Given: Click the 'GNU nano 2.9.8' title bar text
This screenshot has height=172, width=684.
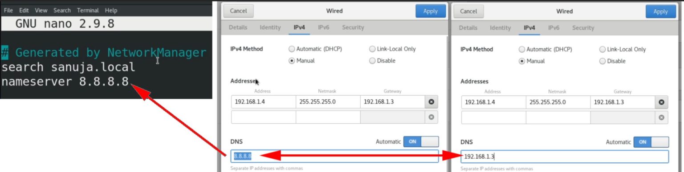Looking at the screenshot, I should 65,23.
